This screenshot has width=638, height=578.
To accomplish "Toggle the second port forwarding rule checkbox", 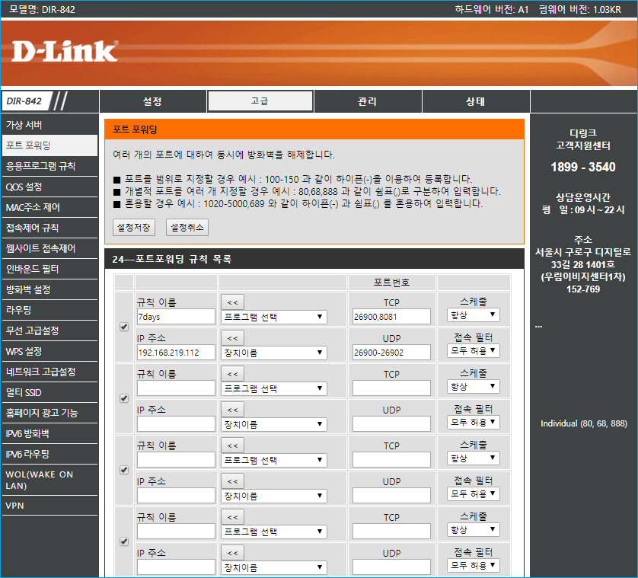I will tap(124, 398).
